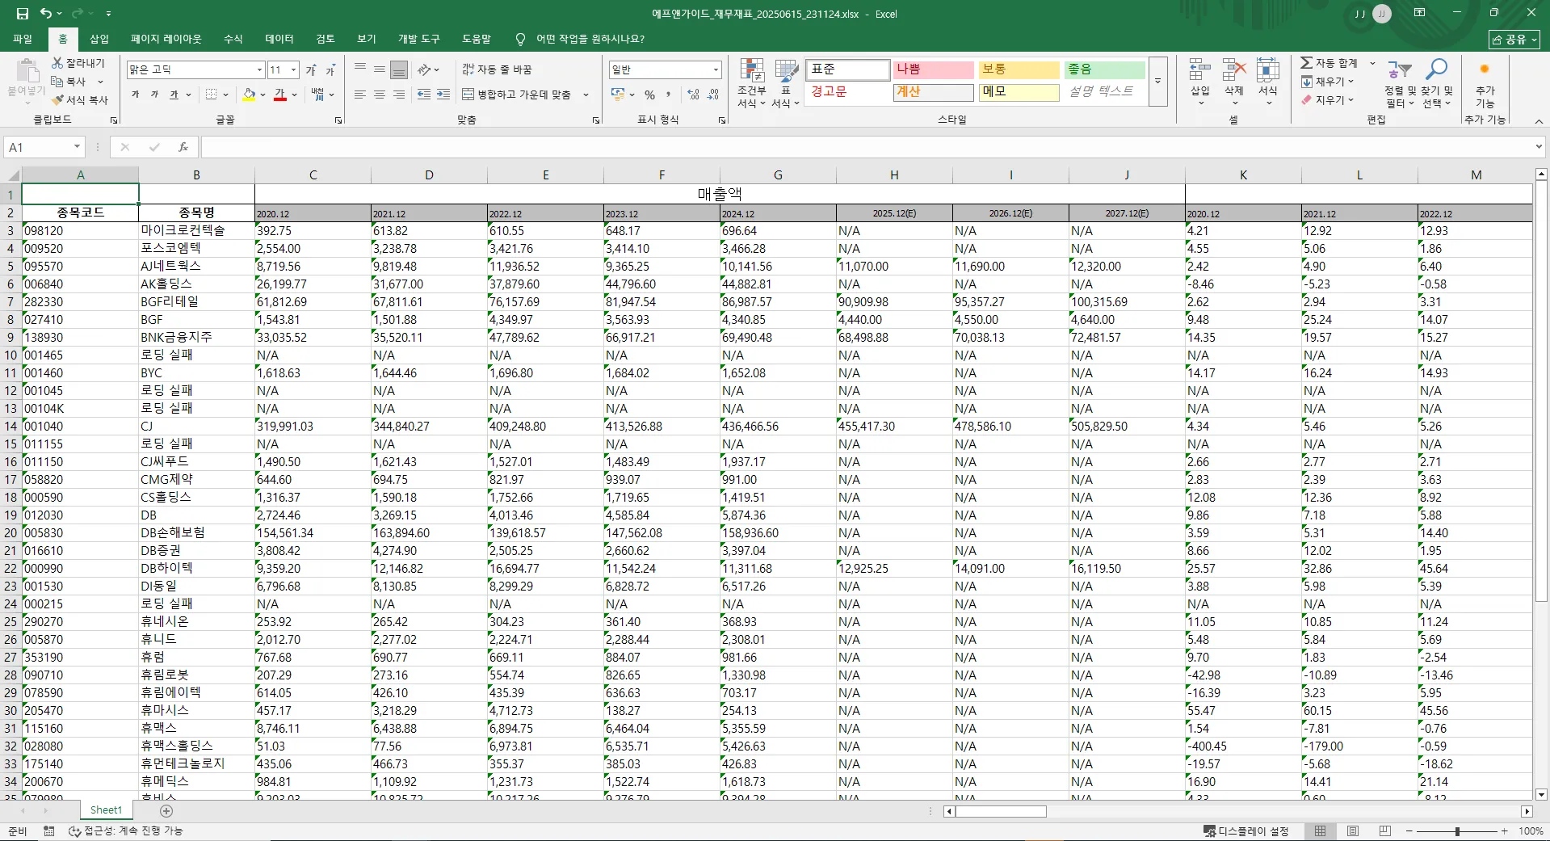Switch to the 데이터 ribbon tab
Image resolution: width=1550 pixels, height=841 pixels.
pos(279,39)
